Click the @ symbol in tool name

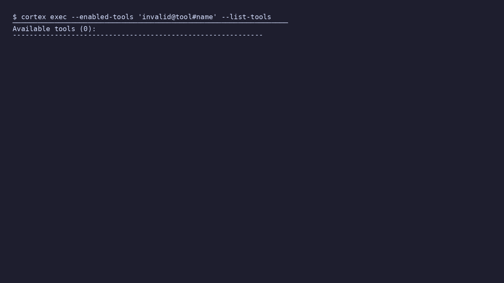coord(173,17)
